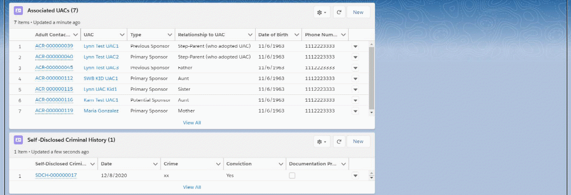The width and height of the screenshot is (571, 195).
Task: Tick the Documentation Provided checkbox for SDCH-000000017
Action: coord(292,175)
